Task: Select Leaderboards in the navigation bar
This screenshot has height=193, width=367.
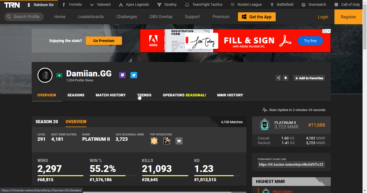Action: (91, 17)
